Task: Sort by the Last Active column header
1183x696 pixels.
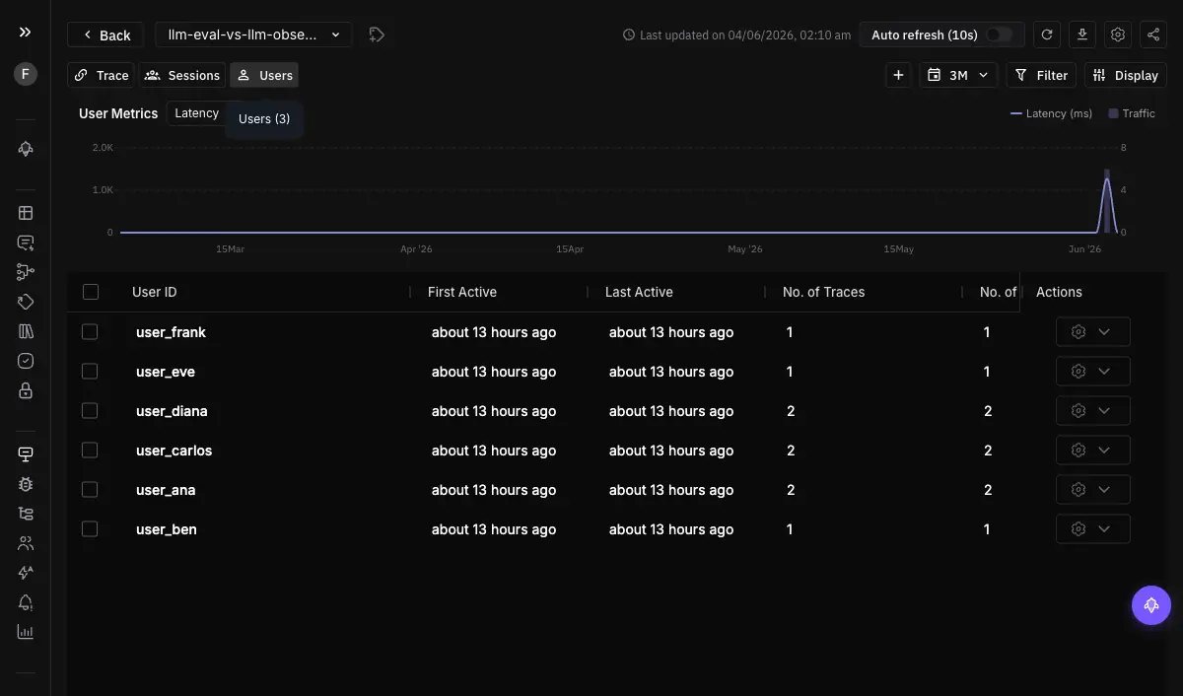Action: point(639,292)
